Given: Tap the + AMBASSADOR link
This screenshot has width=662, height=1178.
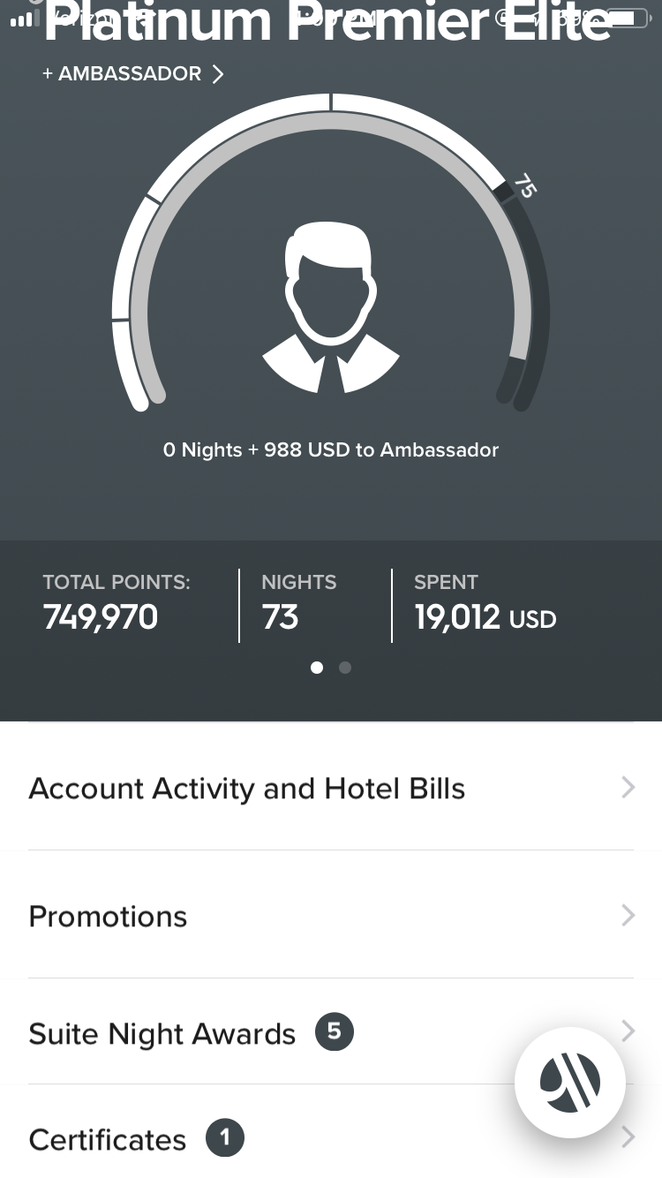Looking at the screenshot, I should tap(132, 74).
